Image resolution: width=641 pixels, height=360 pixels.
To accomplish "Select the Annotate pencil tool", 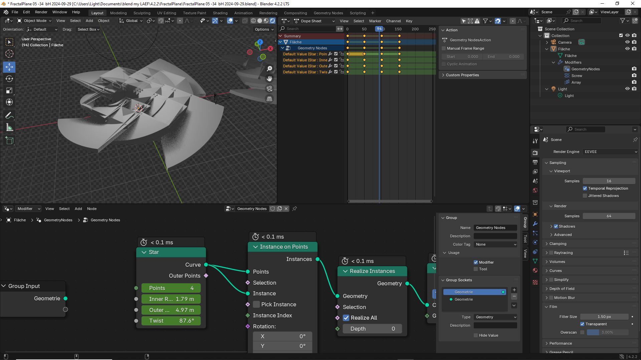I will point(9,116).
